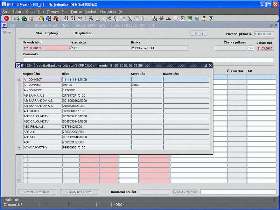Image resolution: width=280 pixels, height=210 pixels.
Task: Minimize the Bankovní účty cizí popup window
Action: 206,65
